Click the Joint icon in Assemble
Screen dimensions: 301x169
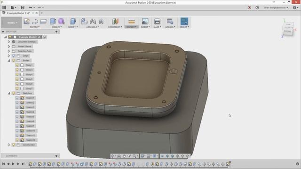[x=93, y=21]
